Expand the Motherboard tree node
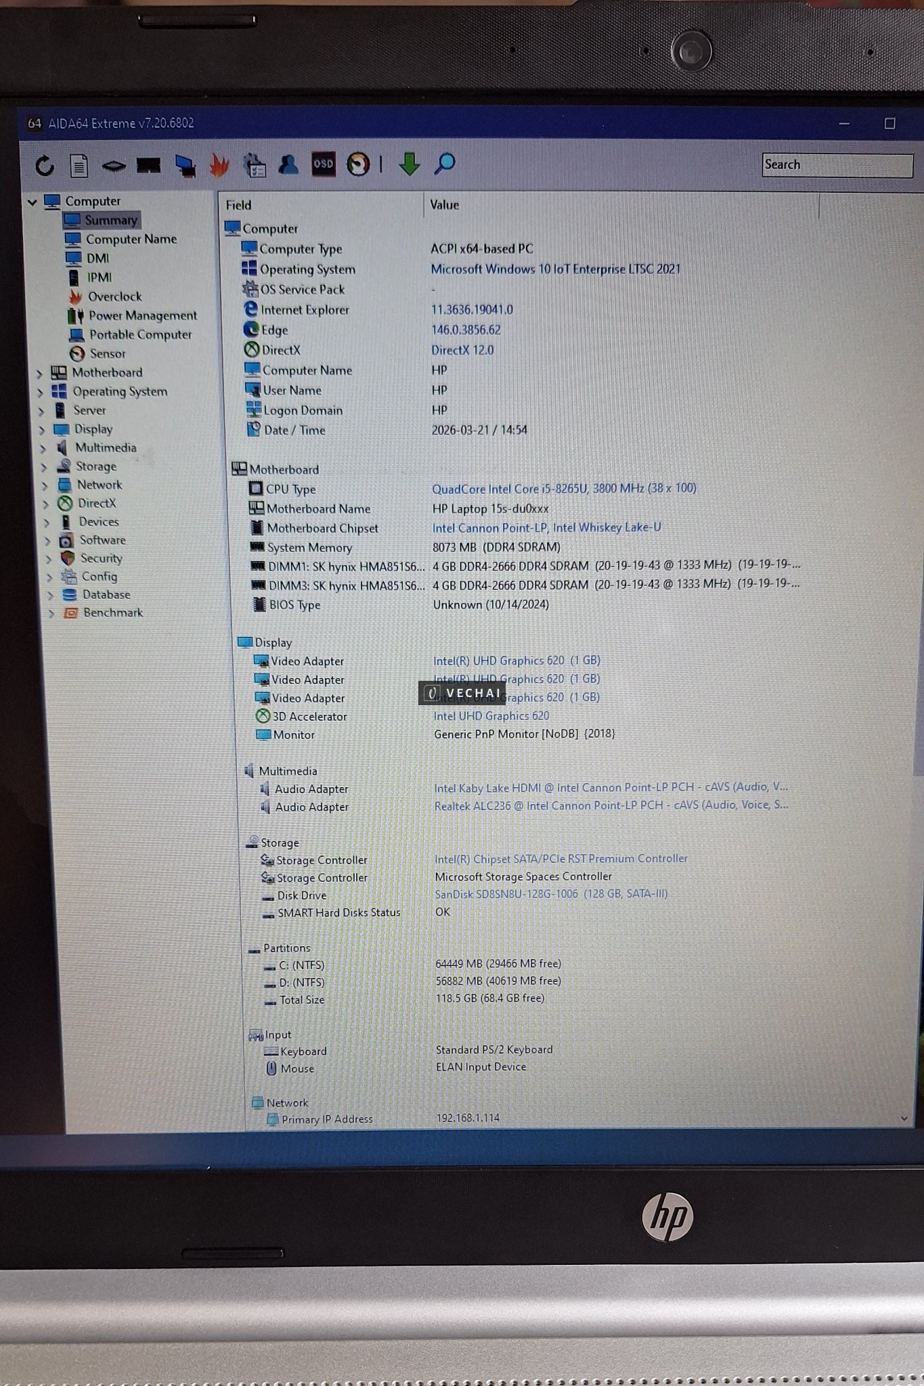The image size is (924, 1386). click(39, 373)
